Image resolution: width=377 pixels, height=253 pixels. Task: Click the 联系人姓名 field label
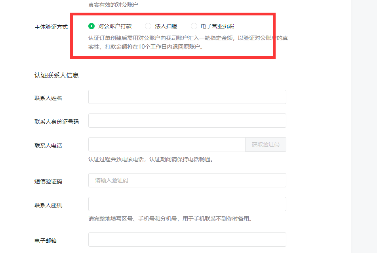pyautogui.click(x=48, y=98)
